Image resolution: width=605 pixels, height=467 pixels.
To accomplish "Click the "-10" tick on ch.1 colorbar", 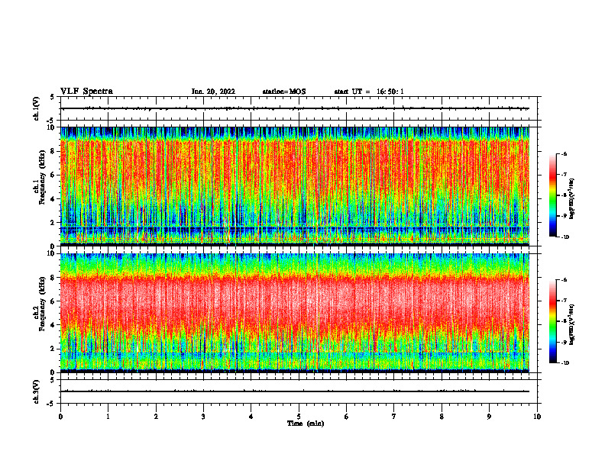I will point(565,237).
